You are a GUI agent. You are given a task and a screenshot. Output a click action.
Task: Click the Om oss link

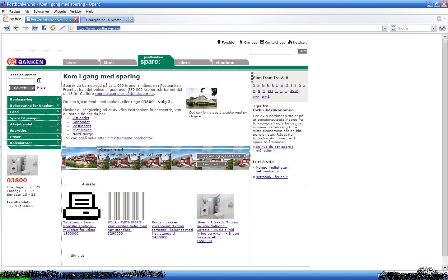[248, 42]
